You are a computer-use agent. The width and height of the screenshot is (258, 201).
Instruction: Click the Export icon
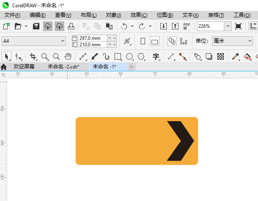pyautogui.click(x=175, y=26)
